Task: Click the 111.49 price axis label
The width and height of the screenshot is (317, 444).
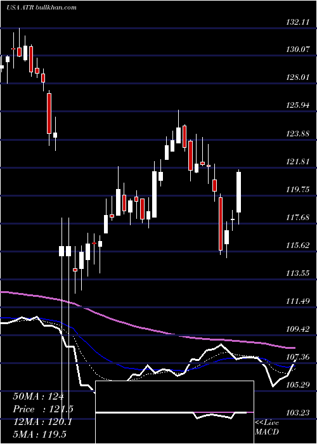Action: [297, 301]
